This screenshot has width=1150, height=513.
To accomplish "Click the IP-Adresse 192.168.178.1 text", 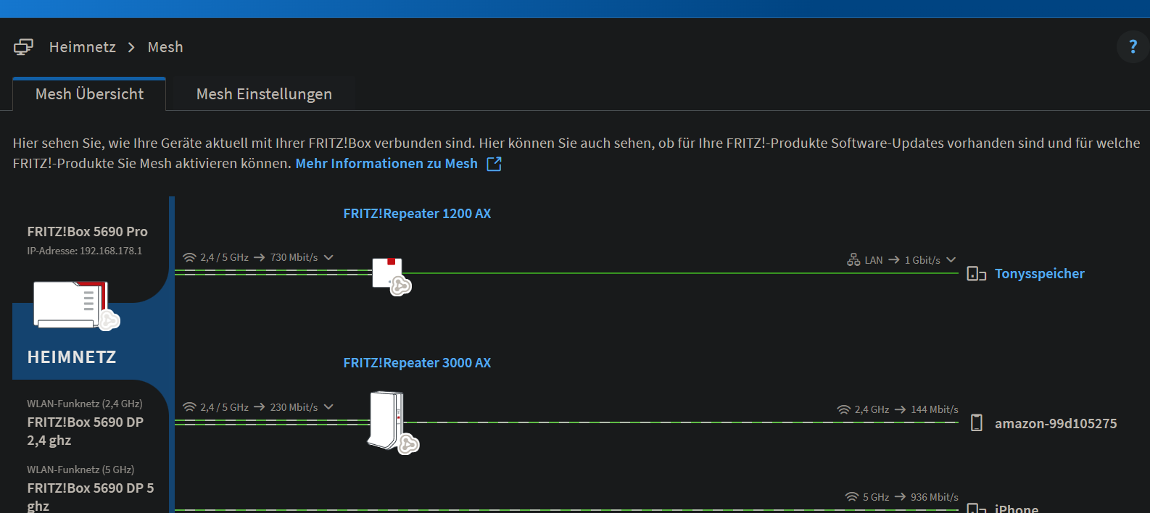I will pos(85,251).
